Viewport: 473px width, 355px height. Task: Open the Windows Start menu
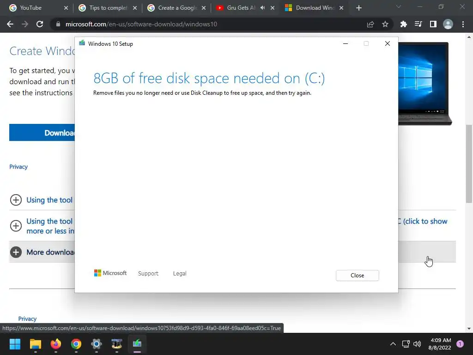click(15, 344)
